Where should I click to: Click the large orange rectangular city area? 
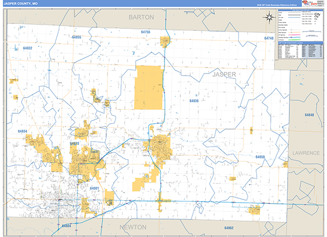coord(149,88)
